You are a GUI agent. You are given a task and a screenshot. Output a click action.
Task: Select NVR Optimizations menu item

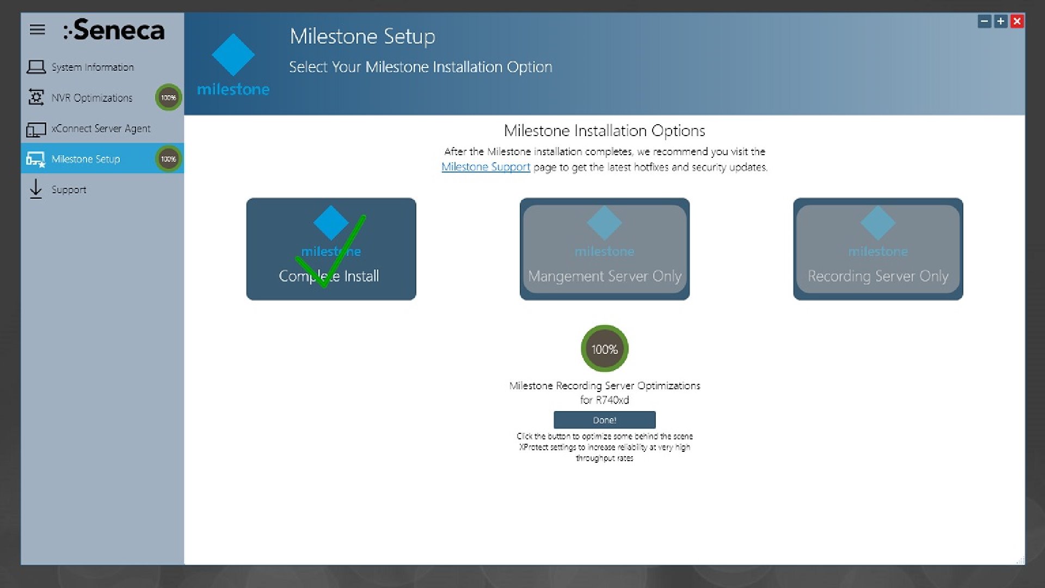pos(92,98)
